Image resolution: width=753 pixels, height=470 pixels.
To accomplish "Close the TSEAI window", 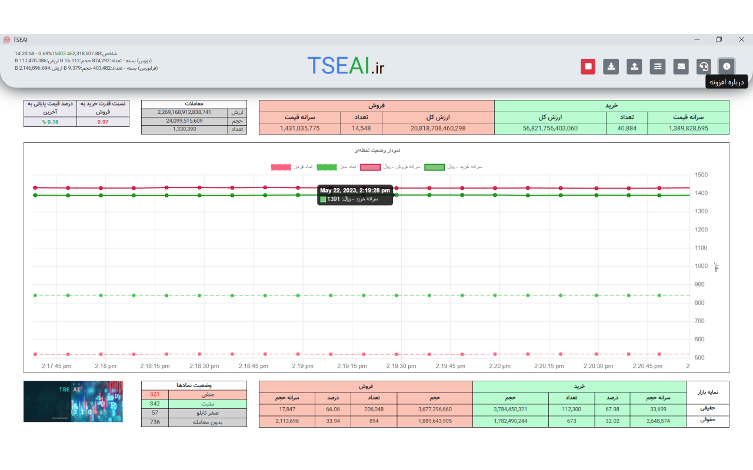I will [741, 39].
